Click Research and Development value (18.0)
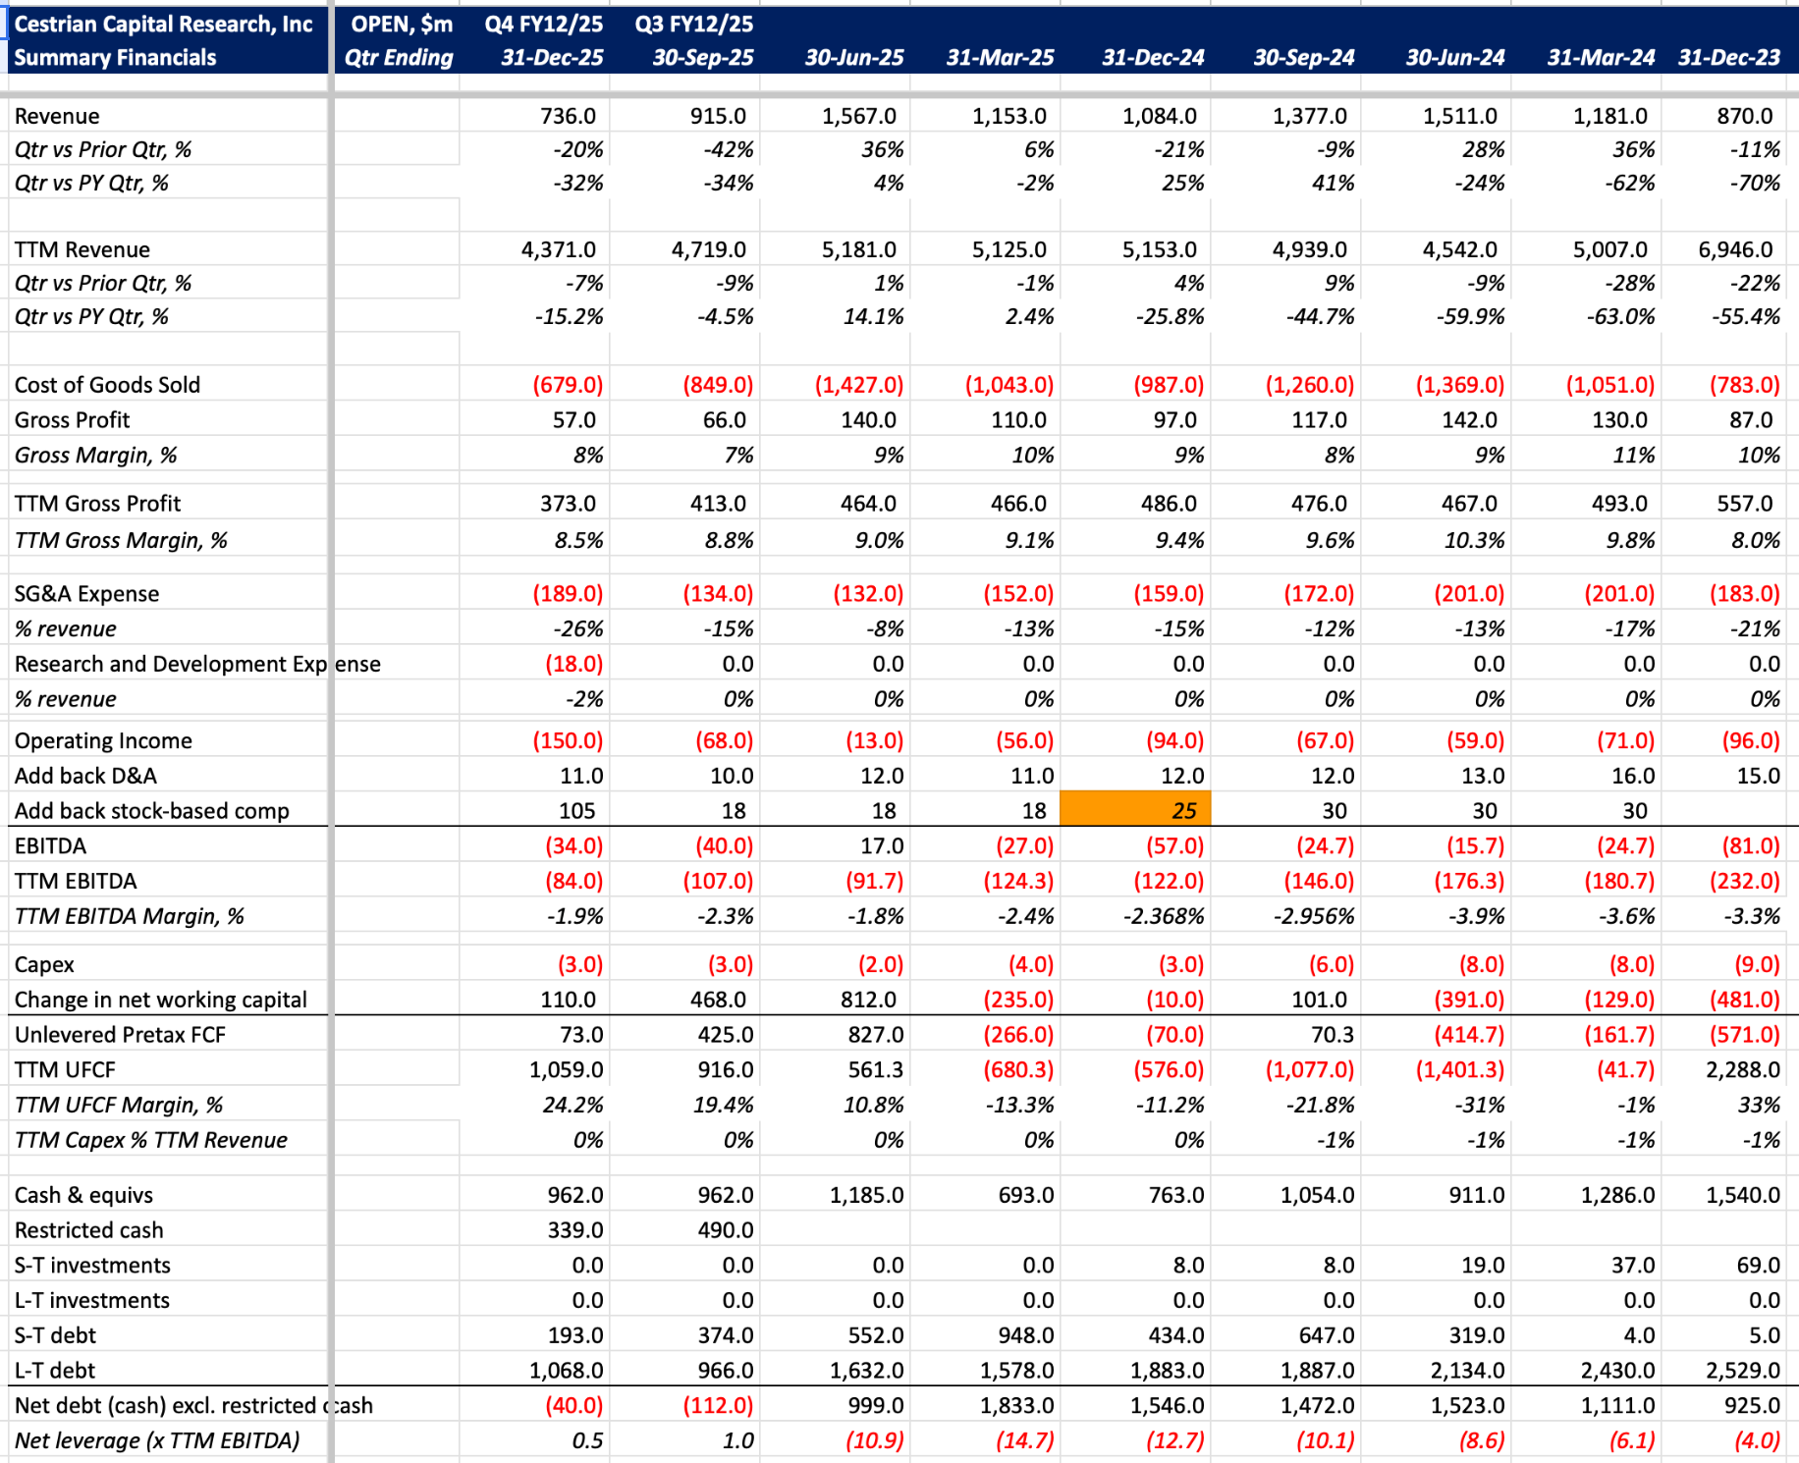This screenshot has width=1799, height=1463. (x=573, y=664)
